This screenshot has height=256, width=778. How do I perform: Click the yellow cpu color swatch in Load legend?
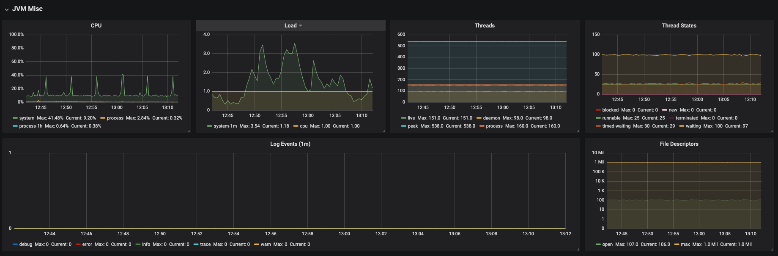click(296, 126)
